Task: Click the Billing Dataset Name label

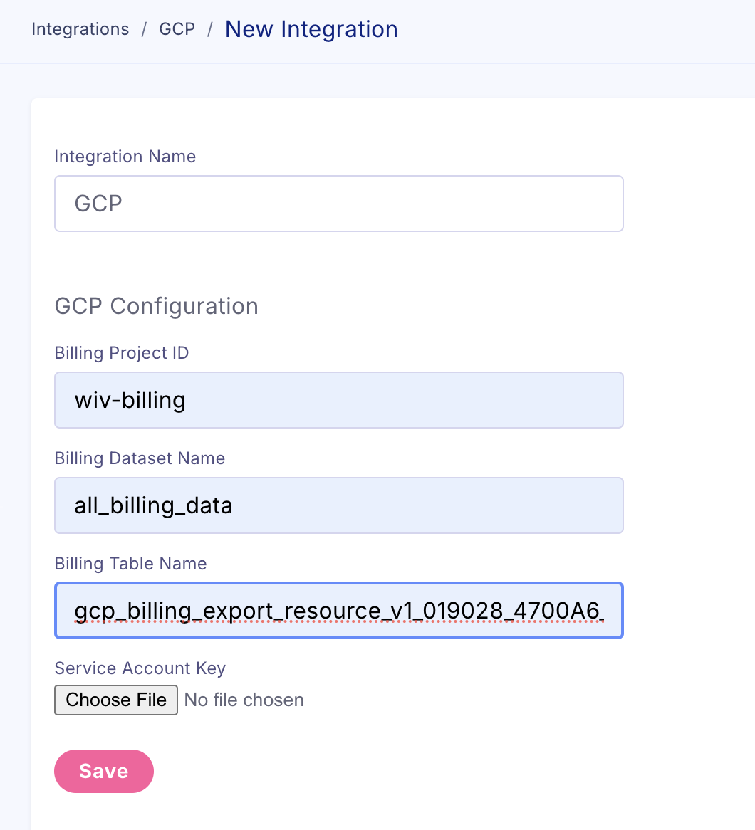Action: pos(140,458)
